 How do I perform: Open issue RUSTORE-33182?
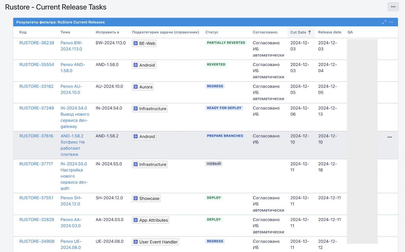click(36, 86)
